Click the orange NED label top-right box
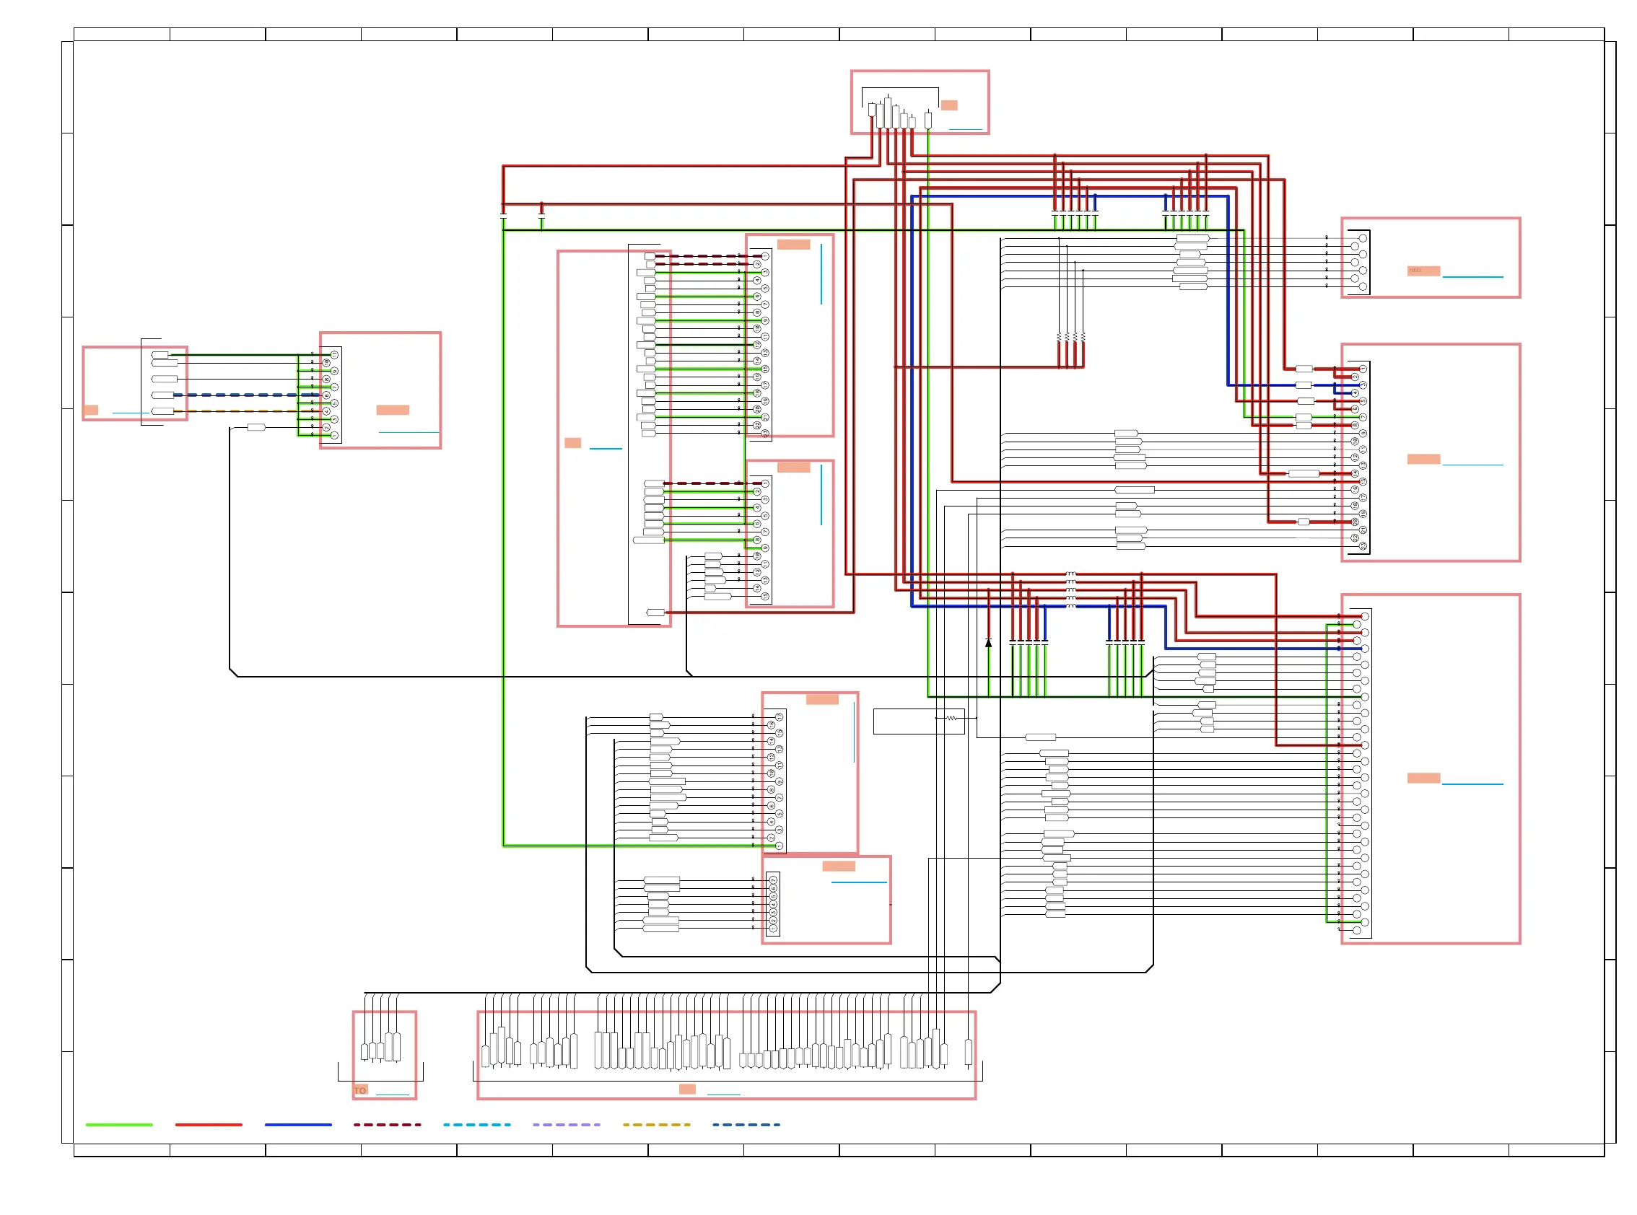The image size is (1637, 1215). click(1423, 271)
